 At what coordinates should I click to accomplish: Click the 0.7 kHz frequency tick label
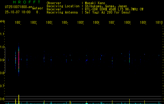coord(2,86)
